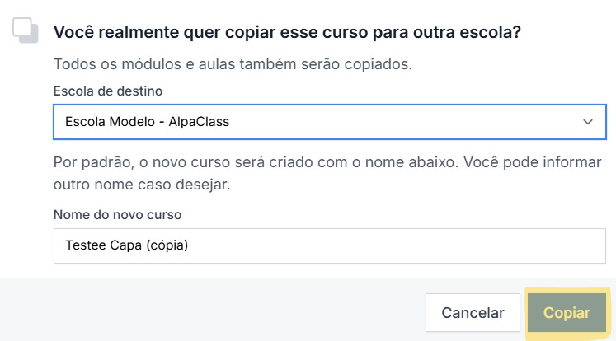Click empty right side of course name field
This screenshot has height=341, width=616.
[454, 245]
